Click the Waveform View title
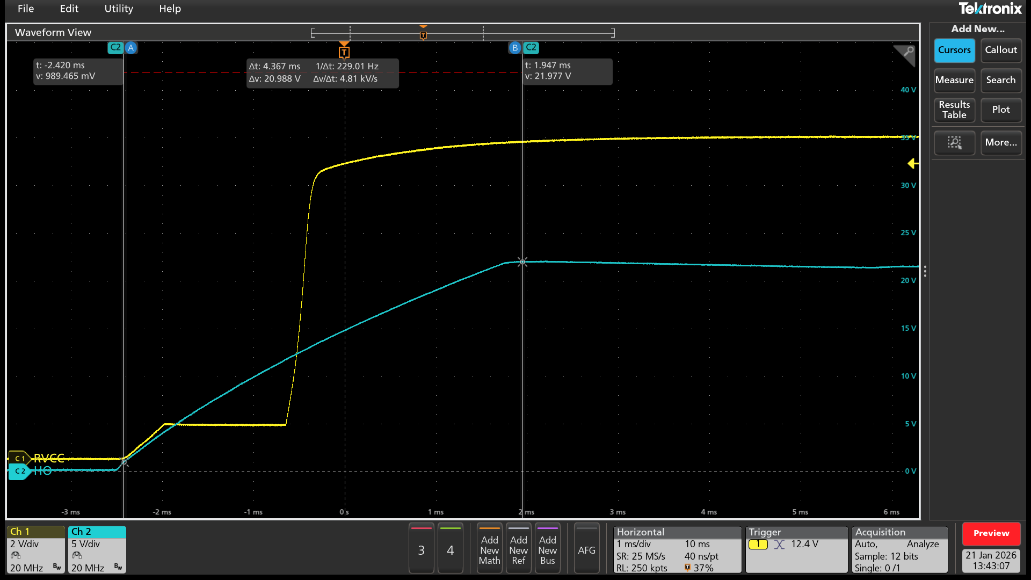The width and height of the screenshot is (1031, 580). coord(53,32)
